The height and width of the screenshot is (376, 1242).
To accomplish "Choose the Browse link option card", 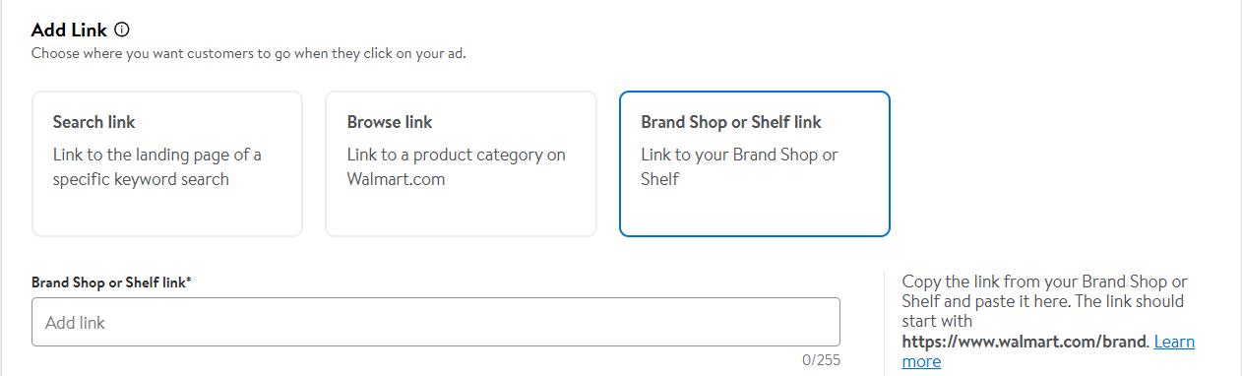I will 461,164.
